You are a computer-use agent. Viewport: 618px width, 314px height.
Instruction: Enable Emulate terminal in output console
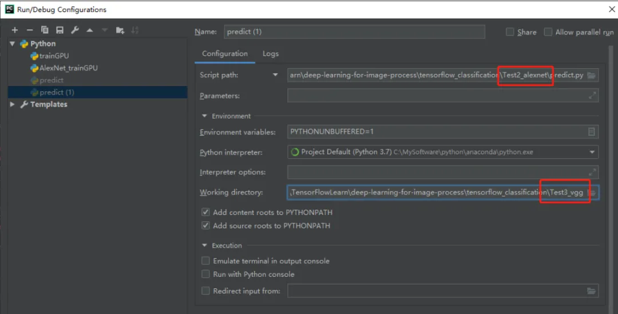[206, 261]
